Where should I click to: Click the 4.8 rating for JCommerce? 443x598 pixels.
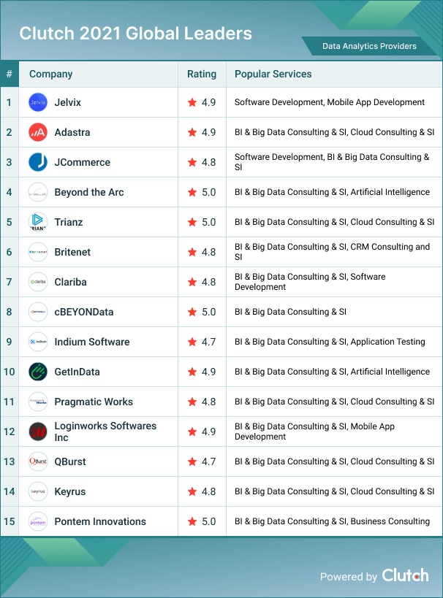point(208,162)
